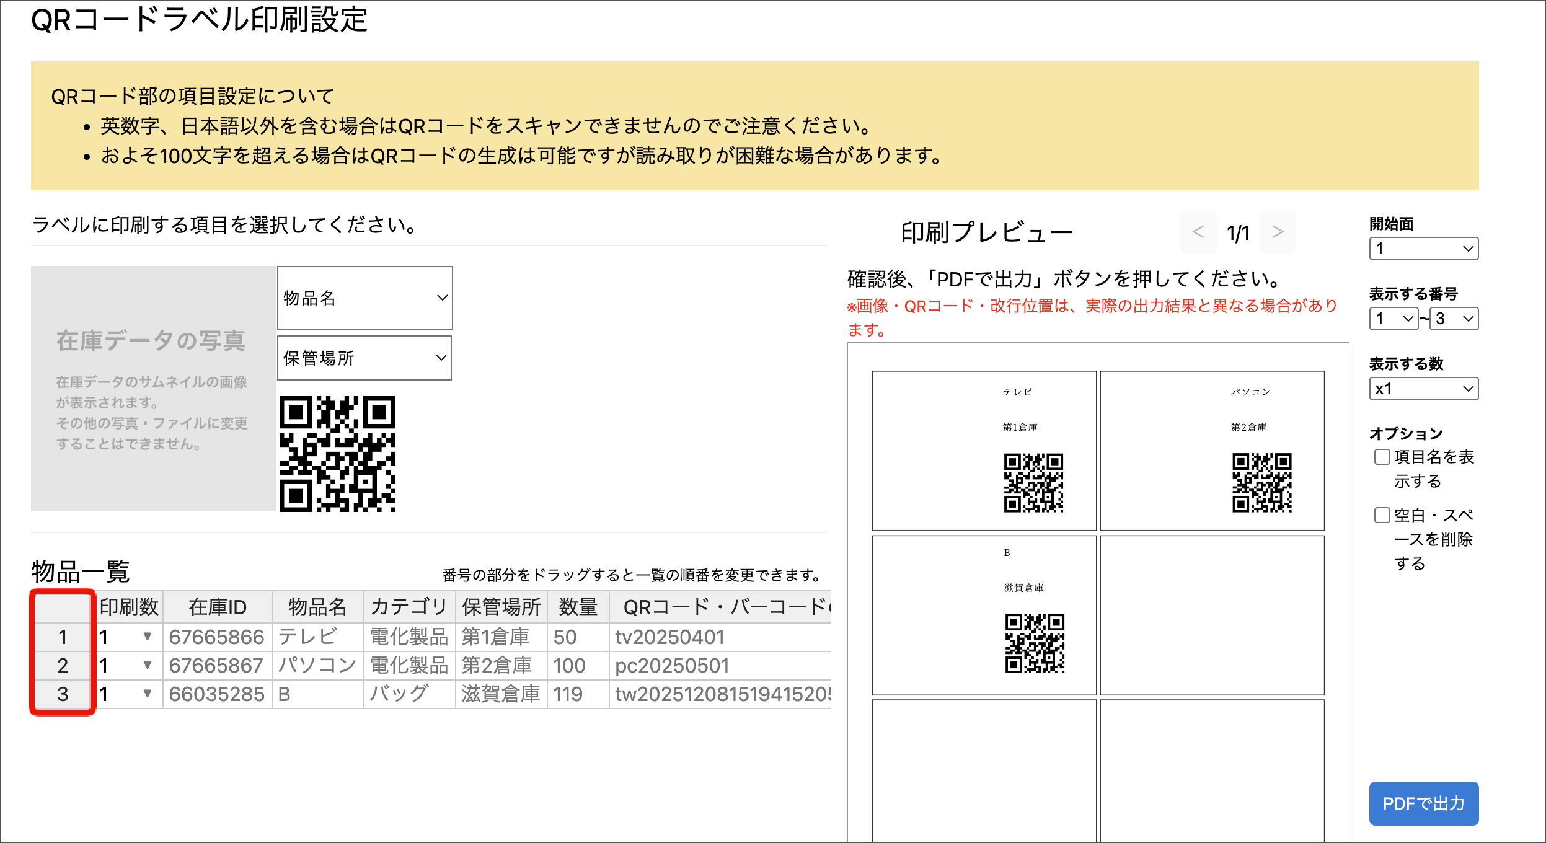
Task: Click the 物品名 column header in table
Action: point(317,607)
